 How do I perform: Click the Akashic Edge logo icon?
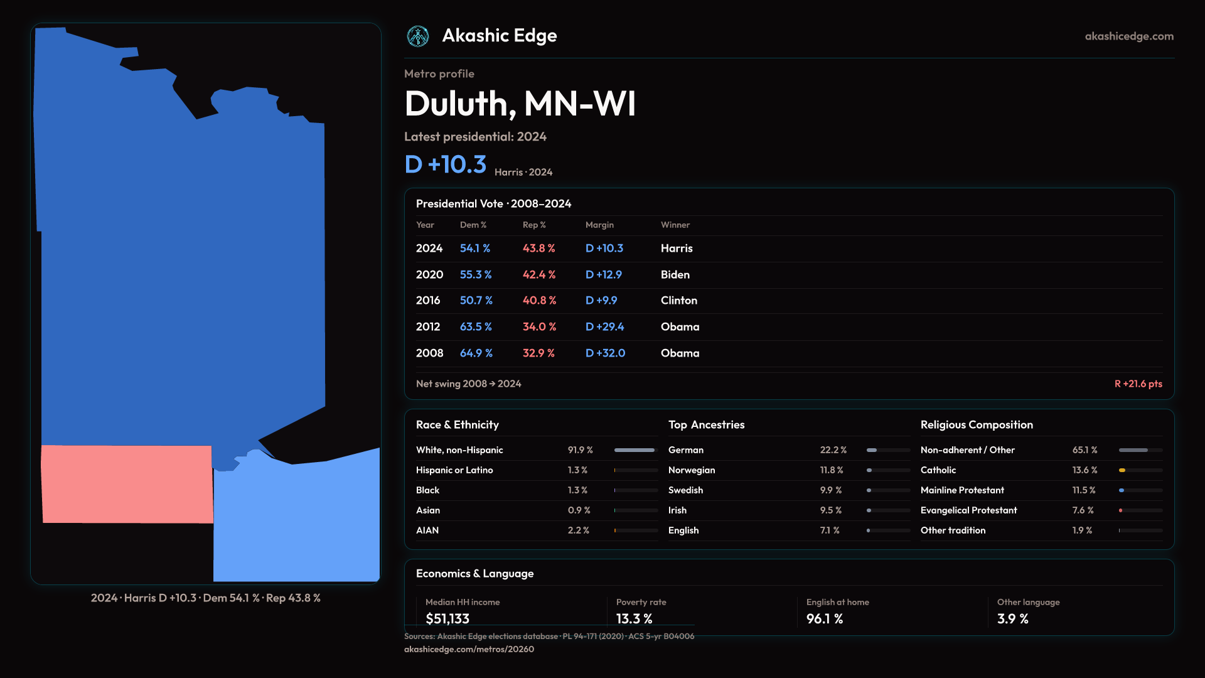418,36
